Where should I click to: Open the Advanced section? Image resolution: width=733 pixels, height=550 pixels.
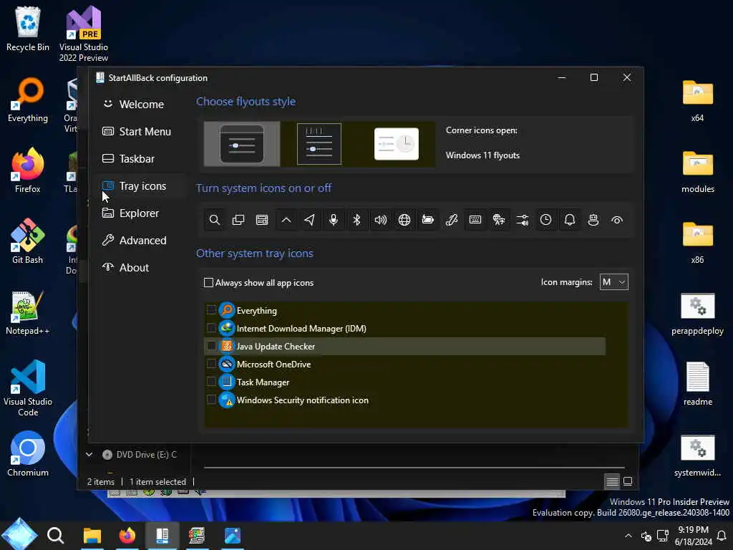(x=142, y=241)
